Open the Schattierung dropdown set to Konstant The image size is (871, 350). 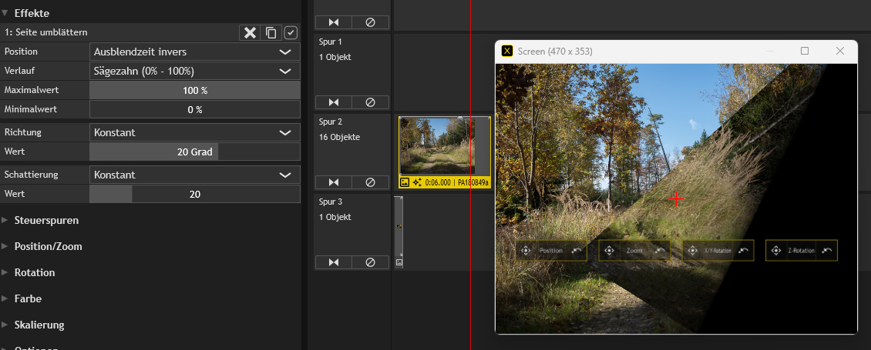(195, 175)
